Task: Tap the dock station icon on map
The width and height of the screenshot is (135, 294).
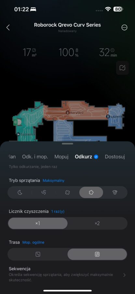Action: (15, 122)
